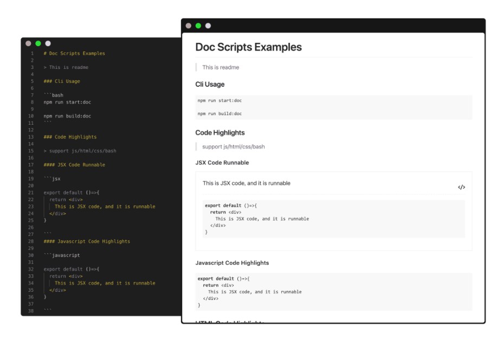Click the gray left button in the editor window
Viewport: 503px width, 340px height.
(x=28, y=43)
